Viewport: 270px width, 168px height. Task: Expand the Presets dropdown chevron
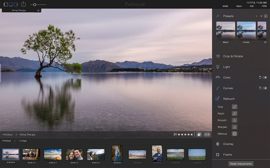(x=256, y=16)
